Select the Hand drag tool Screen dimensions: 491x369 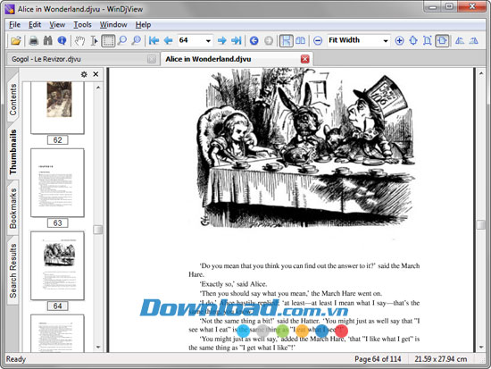[79, 40]
